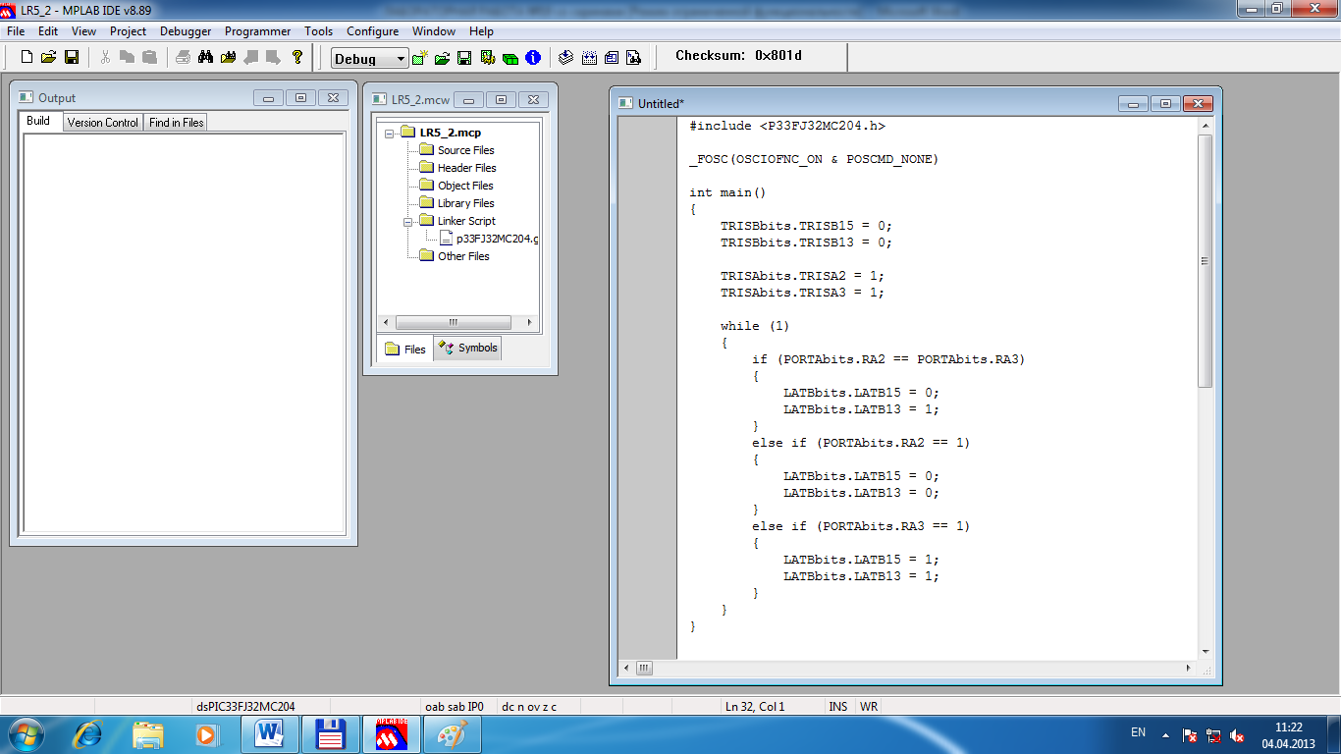This screenshot has width=1341, height=754.
Task: Click the EN language indicator in the tray
Action: (1138, 732)
